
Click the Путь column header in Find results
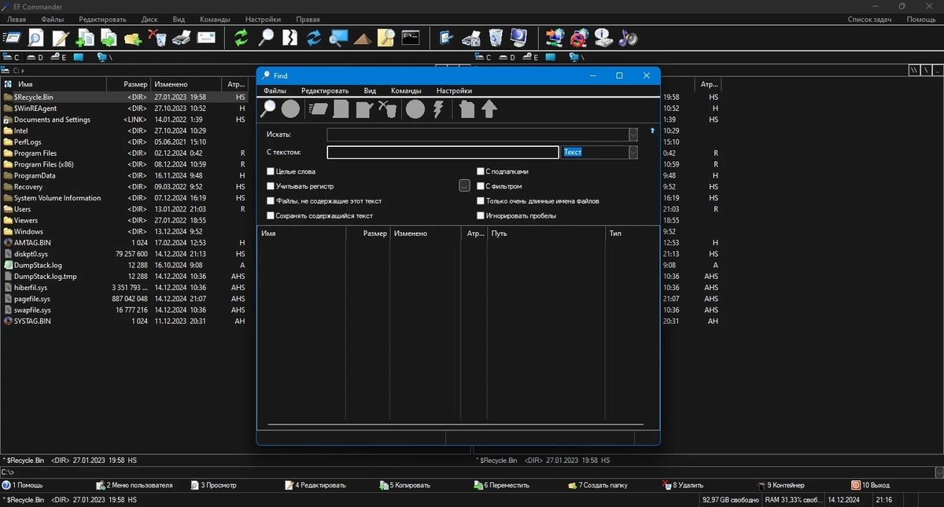coord(545,233)
